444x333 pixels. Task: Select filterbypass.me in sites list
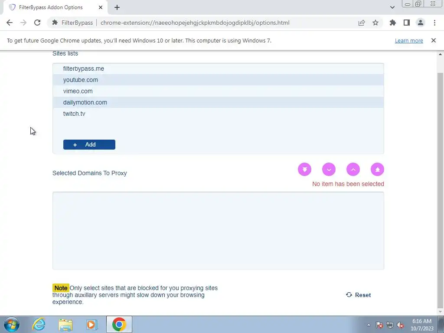click(x=218, y=69)
